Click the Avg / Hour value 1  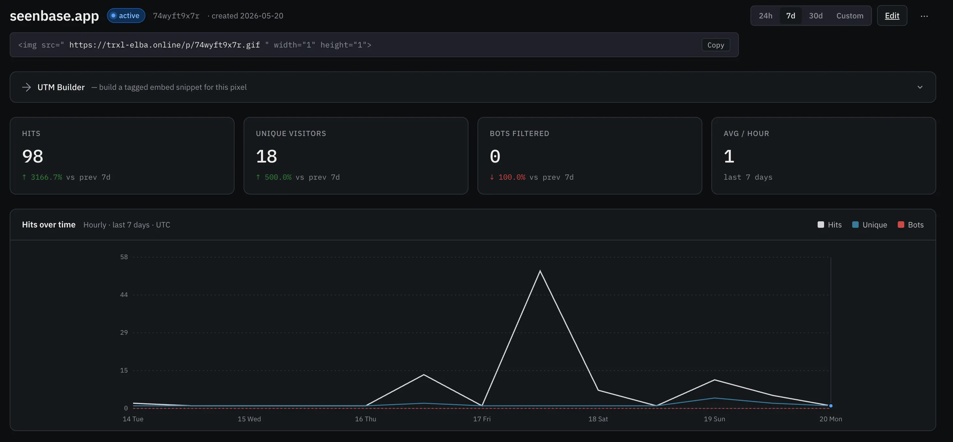(729, 156)
